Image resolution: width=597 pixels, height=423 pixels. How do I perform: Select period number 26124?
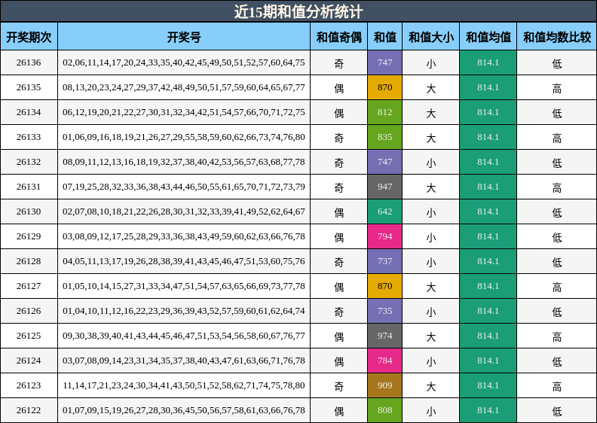[x=29, y=361]
